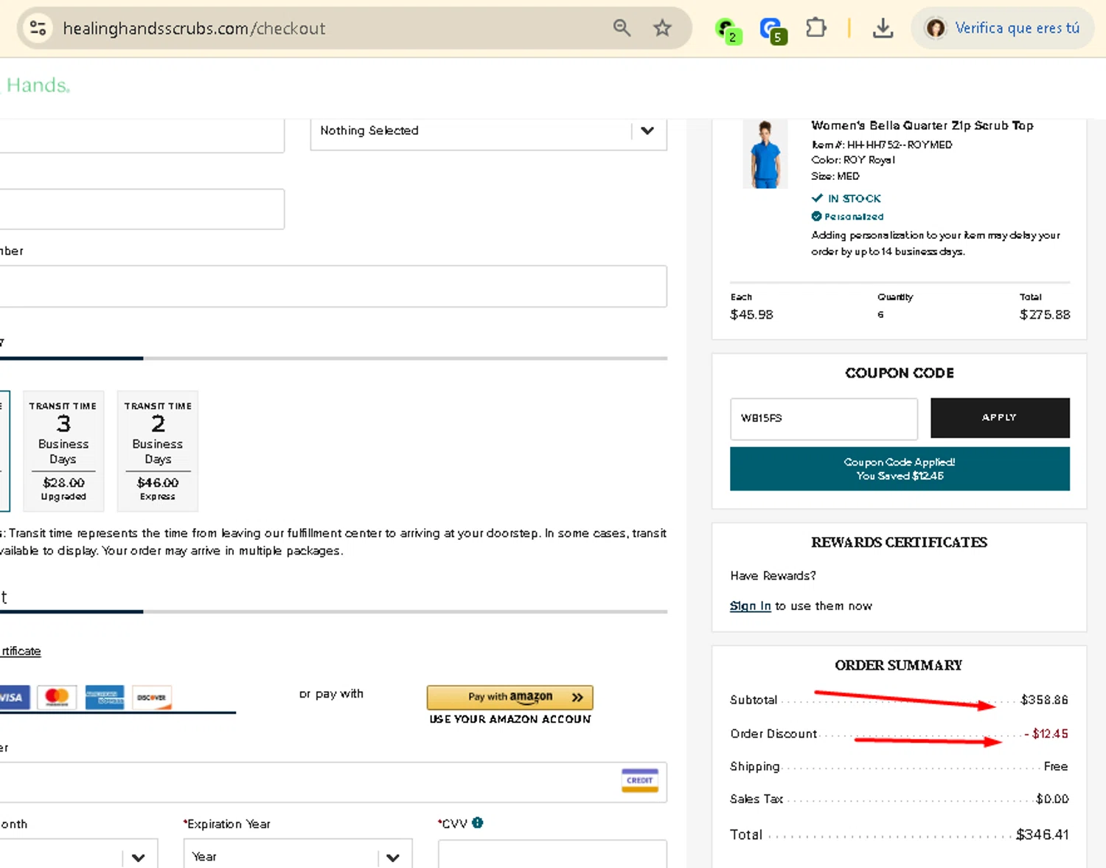Image resolution: width=1106 pixels, height=868 pixels.
Task: Click the CVV input field
Action: click(552, 854)
